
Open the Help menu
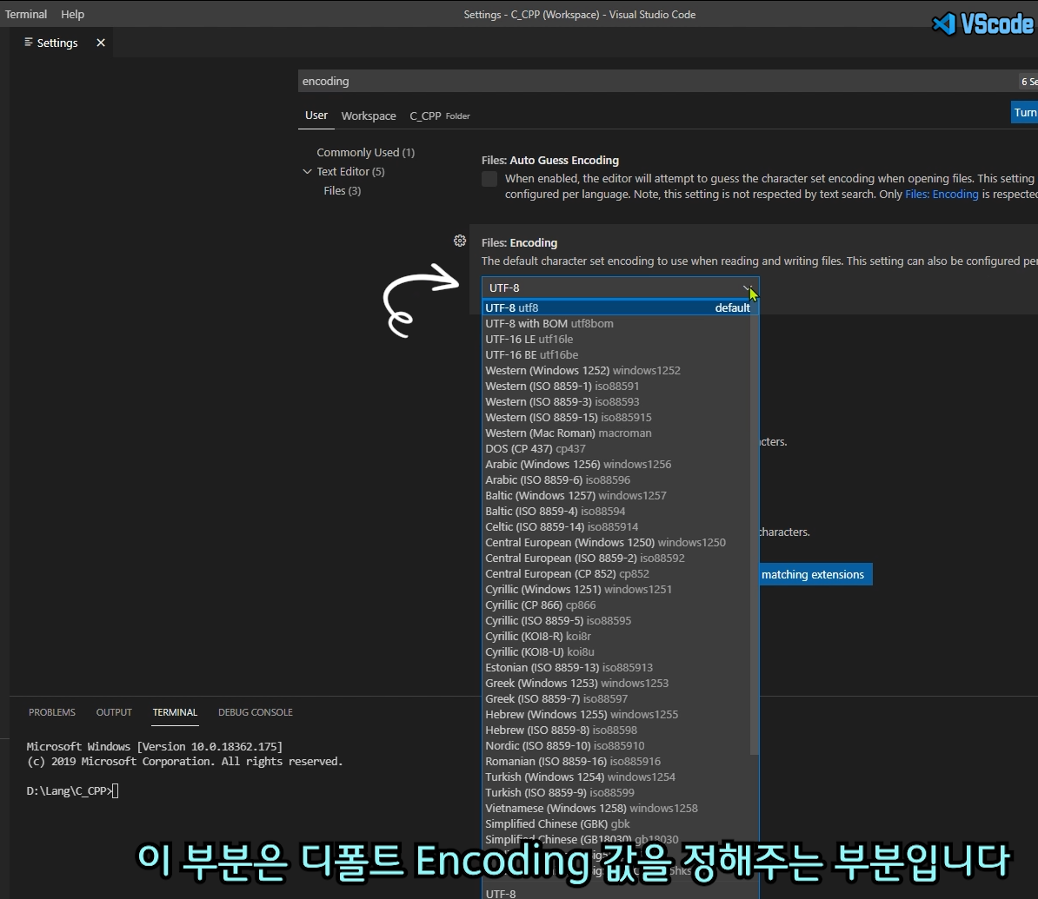point(72,14)
